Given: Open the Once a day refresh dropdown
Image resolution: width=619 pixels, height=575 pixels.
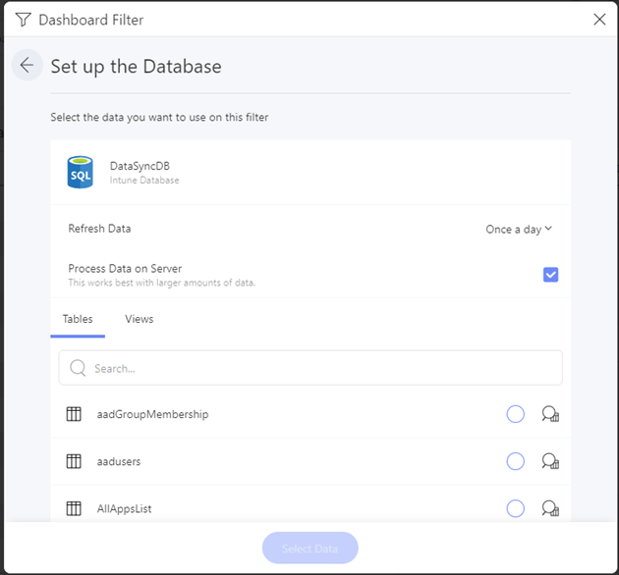Looking at the screenshot, I should point(519,230).
